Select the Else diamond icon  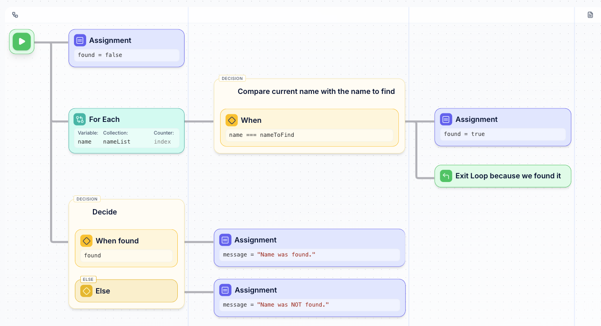click(86, 291)
